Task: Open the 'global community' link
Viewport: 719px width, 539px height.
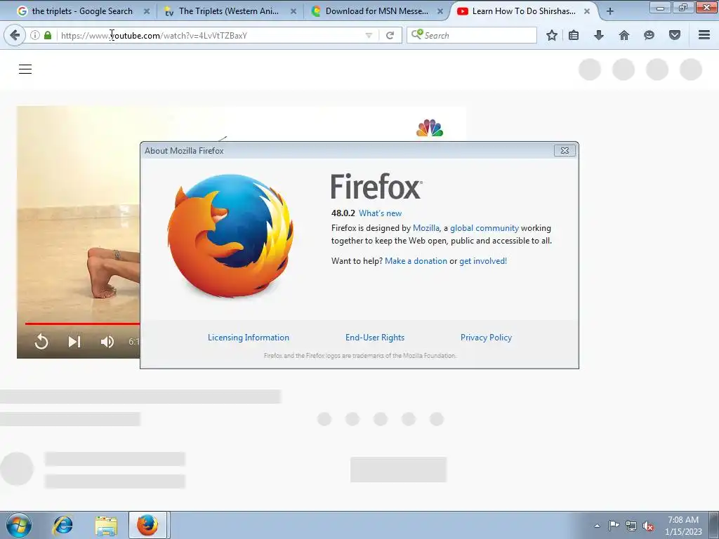Action: [484, 228]
